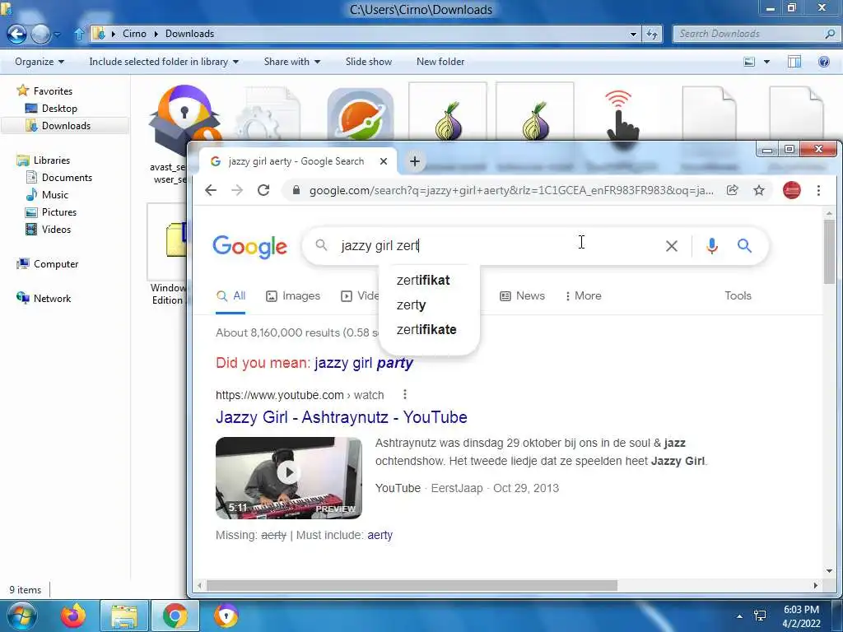This screenshot has width=843, height=632.
Task: Click the blue magnifier search button
Action: [744, 245]
